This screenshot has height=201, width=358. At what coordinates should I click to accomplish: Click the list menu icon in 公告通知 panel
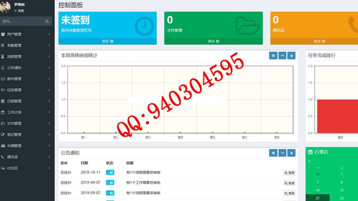[273, 153]
